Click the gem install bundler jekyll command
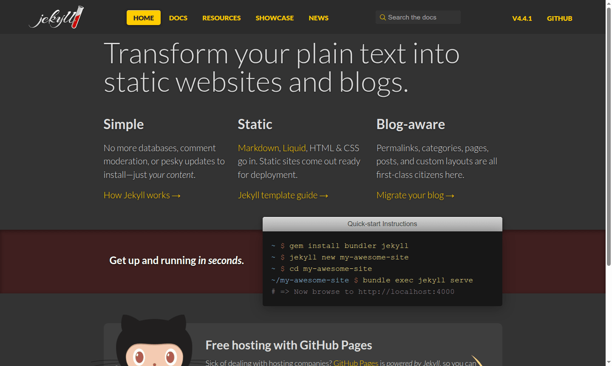The width and height of the screenshot is (612, 366). click(x=348, y=246)
